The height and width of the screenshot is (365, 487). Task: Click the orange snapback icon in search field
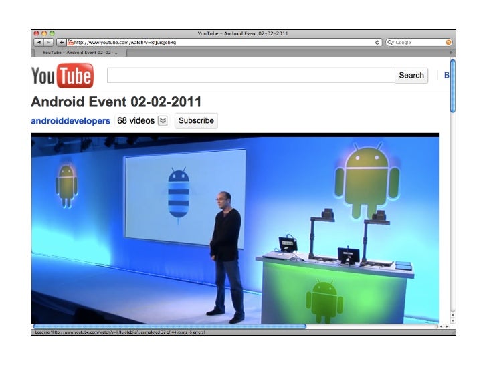click(x=448, y=43)
